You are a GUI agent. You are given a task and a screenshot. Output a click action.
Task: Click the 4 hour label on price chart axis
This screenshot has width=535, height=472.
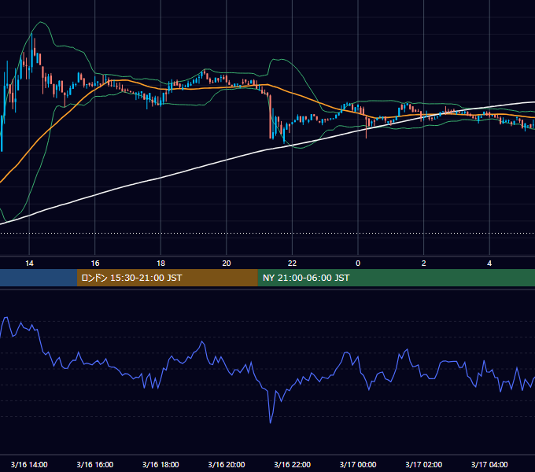pyautogui.click(x=489, y=264)
